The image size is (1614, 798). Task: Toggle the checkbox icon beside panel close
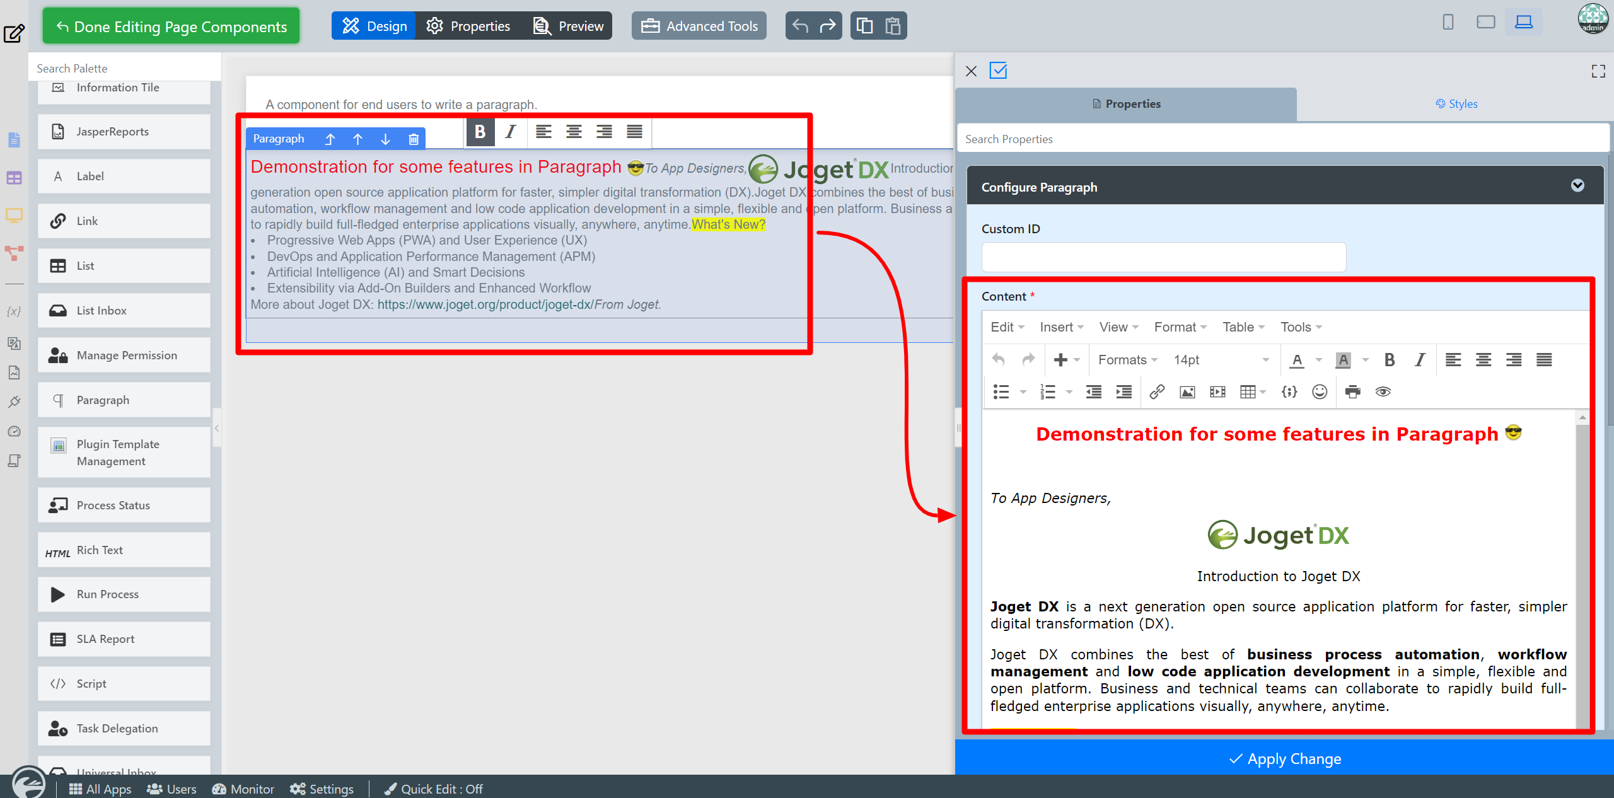(999, 71)
